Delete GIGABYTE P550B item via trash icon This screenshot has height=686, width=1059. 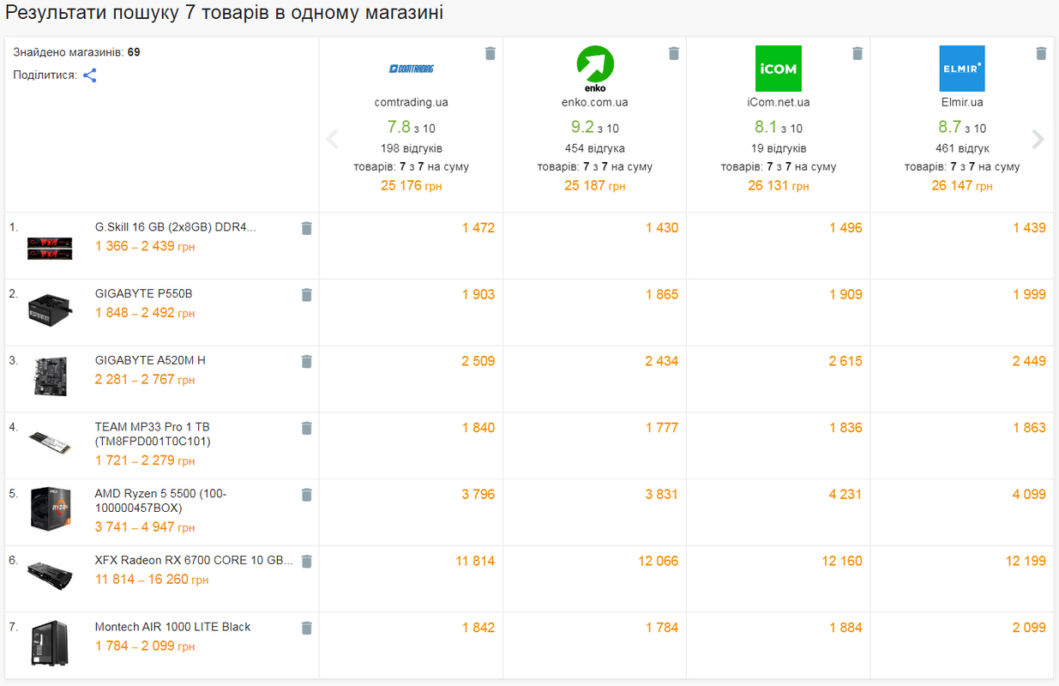(307, 295)
